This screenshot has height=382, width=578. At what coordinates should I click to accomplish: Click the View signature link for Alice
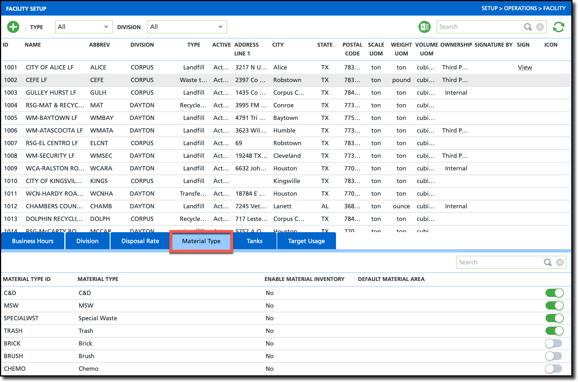525,67
